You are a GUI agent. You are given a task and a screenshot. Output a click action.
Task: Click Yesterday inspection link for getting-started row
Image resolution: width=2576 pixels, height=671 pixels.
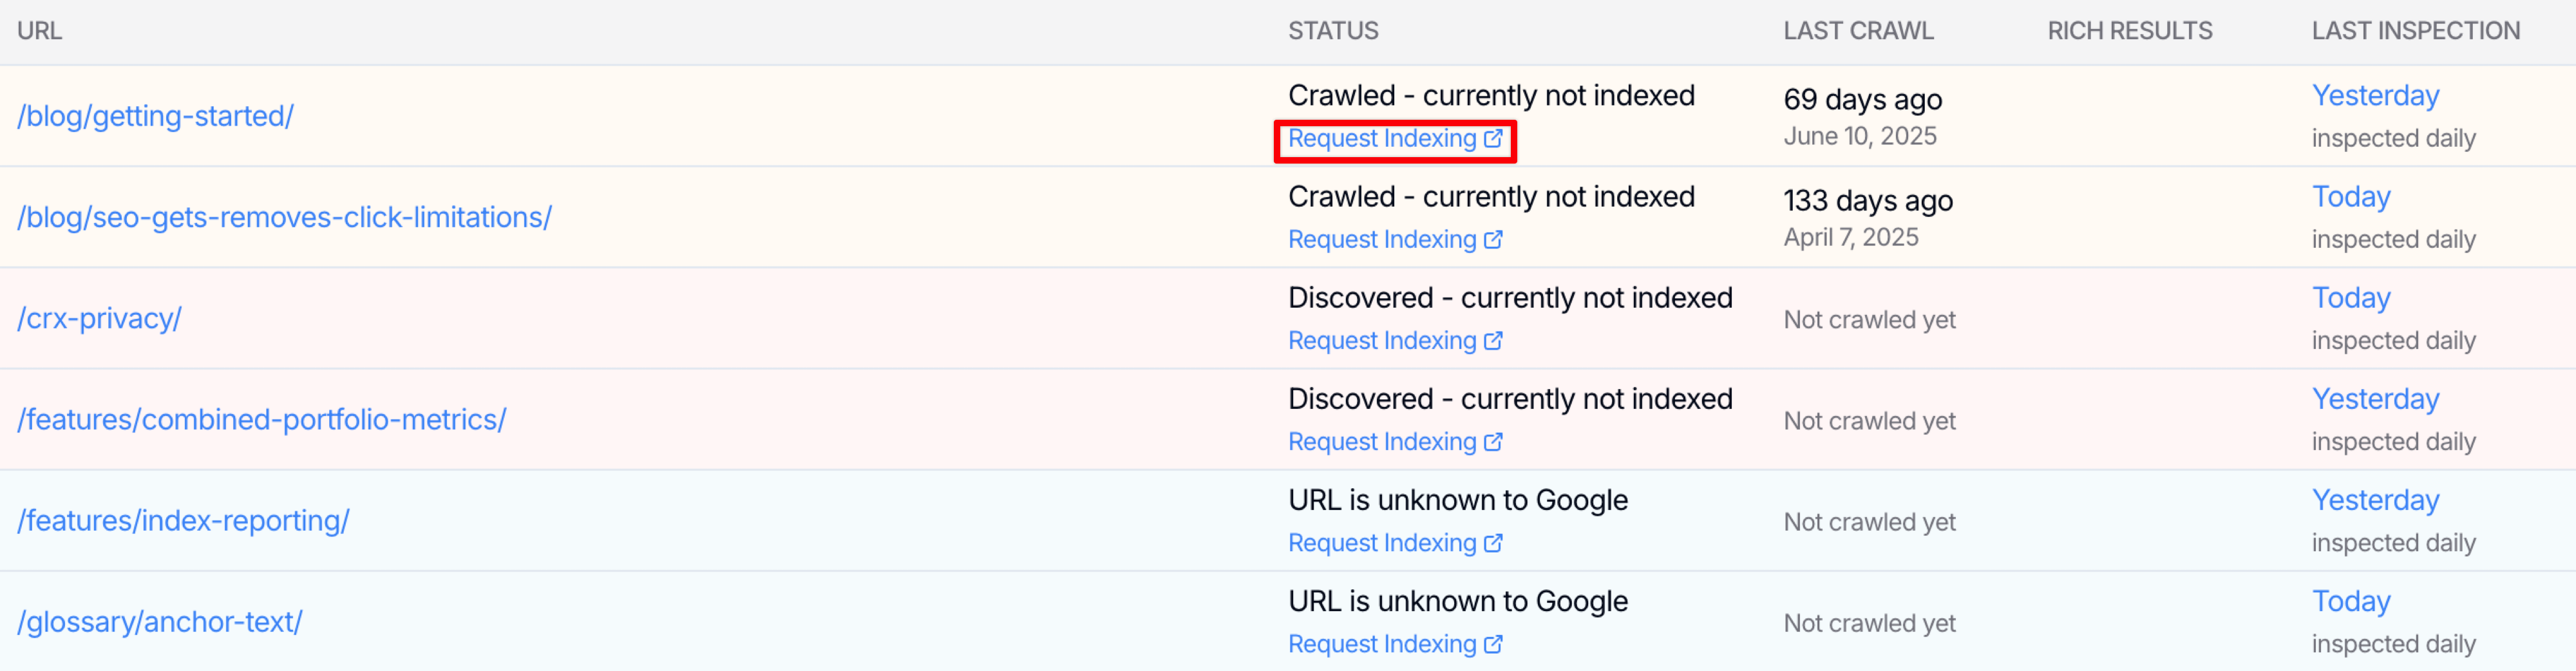[x=2375, y=95]
